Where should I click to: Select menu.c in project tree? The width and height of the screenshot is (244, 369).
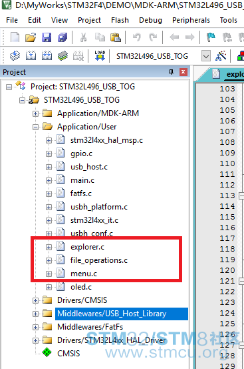(x=84, y=274)
